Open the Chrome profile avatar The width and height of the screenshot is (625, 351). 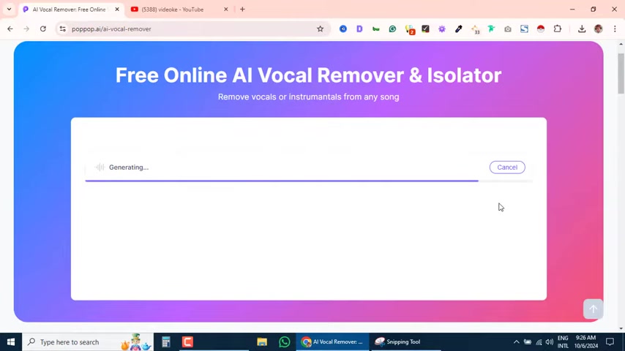pyautogui.click(x=599, y=29)
